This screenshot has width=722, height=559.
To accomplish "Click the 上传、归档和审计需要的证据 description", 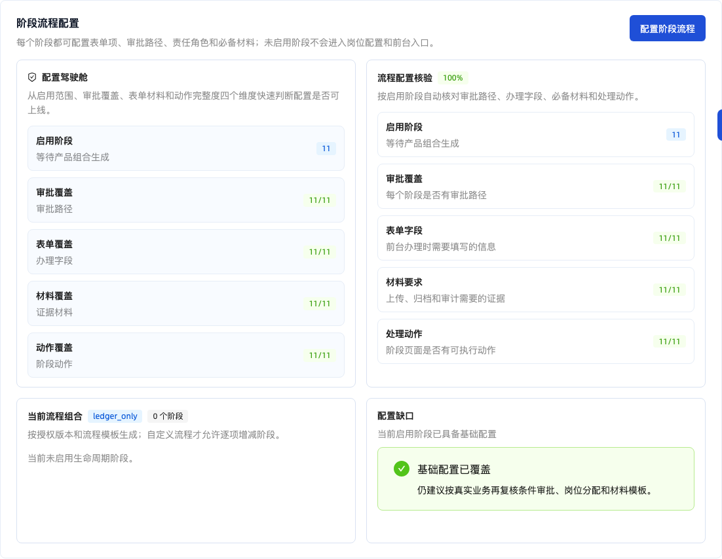I will pyautogui.click(x=446, y=298).
